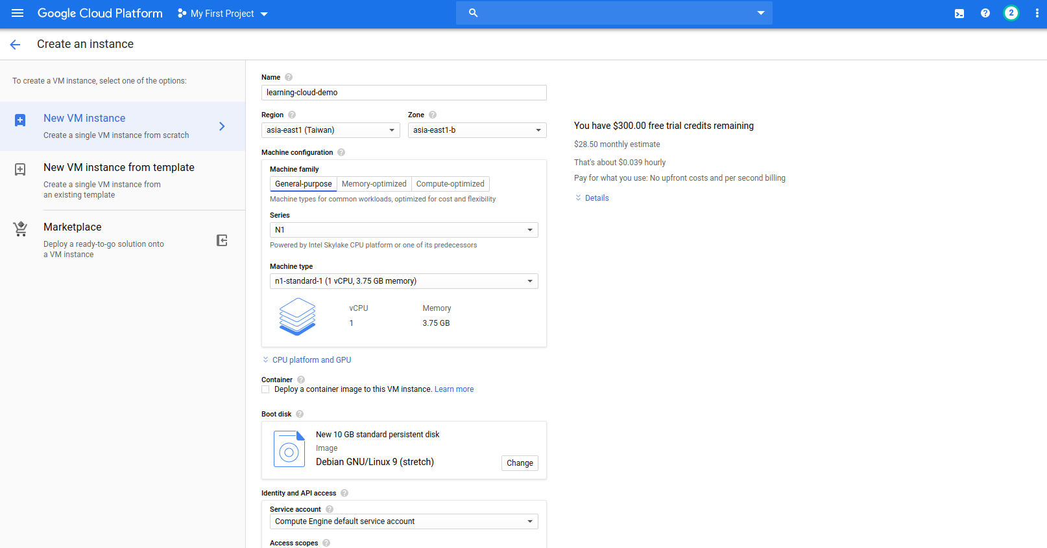This screenshot has width=1047, height=548.
Task: Expand the pricing Details section
Action: point(592,198)
